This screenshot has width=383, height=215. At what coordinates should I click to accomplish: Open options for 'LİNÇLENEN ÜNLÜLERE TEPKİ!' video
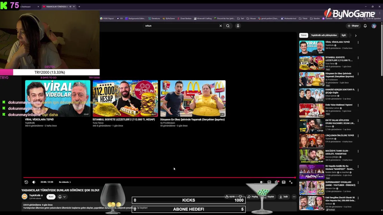point(358,136)
